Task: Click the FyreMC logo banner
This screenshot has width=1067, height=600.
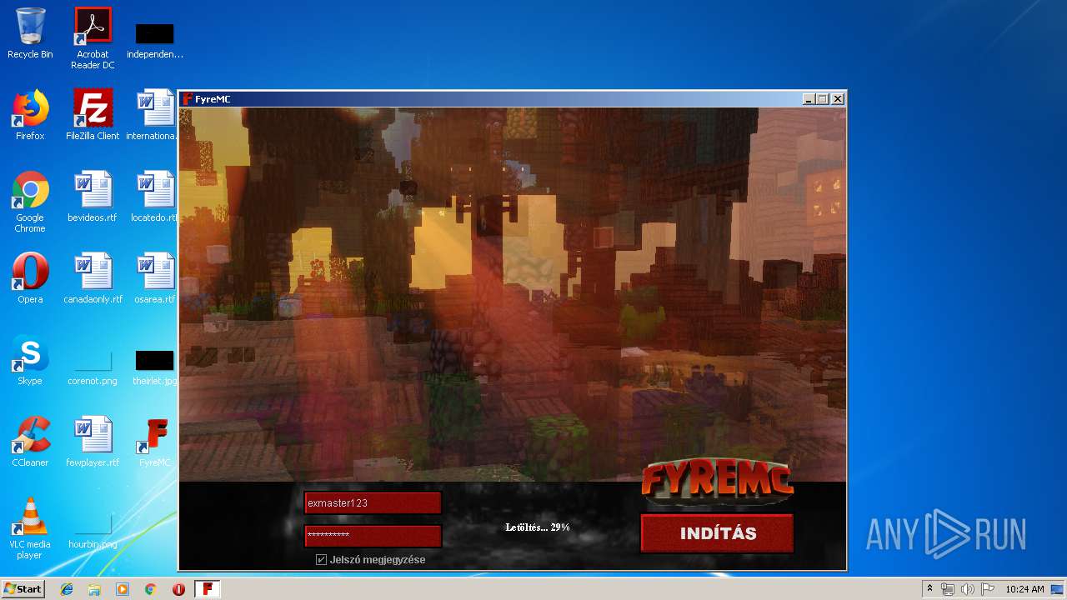Action: click(x=718, y=482)
